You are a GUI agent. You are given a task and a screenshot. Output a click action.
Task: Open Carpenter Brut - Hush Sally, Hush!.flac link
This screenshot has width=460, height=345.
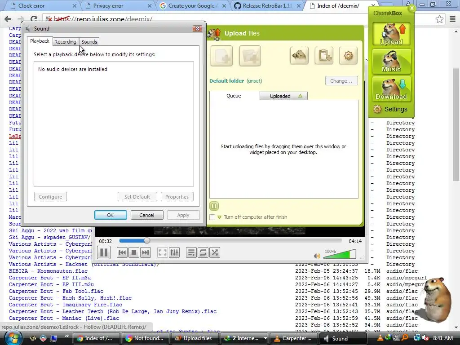click(70, 298)
